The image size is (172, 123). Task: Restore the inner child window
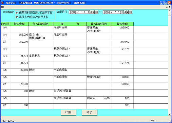[169, 7]
